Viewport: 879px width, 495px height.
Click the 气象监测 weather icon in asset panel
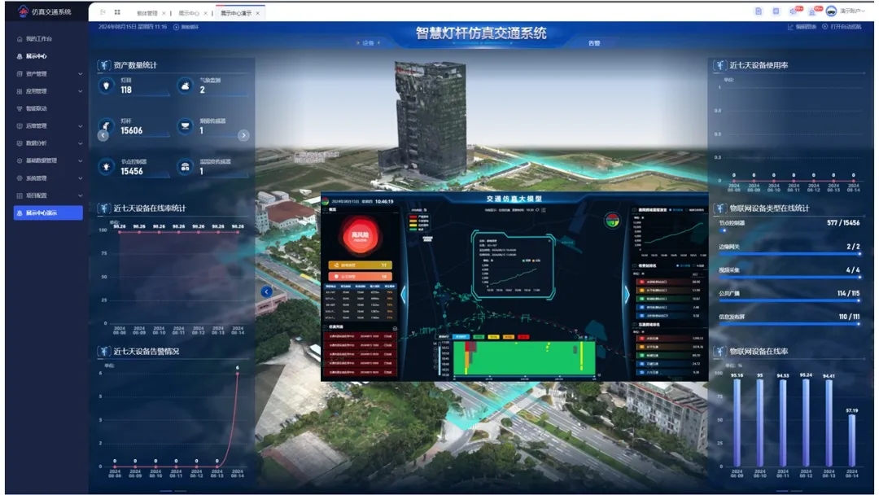(x=186, y=85)
